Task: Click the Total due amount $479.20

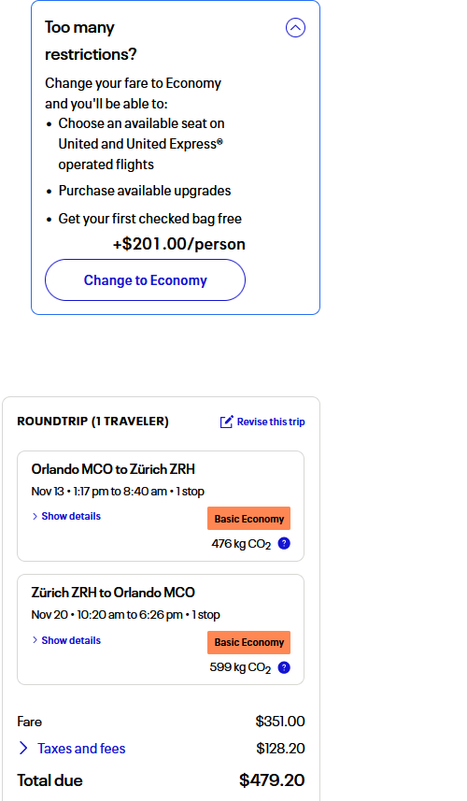Action: [272, 780]
